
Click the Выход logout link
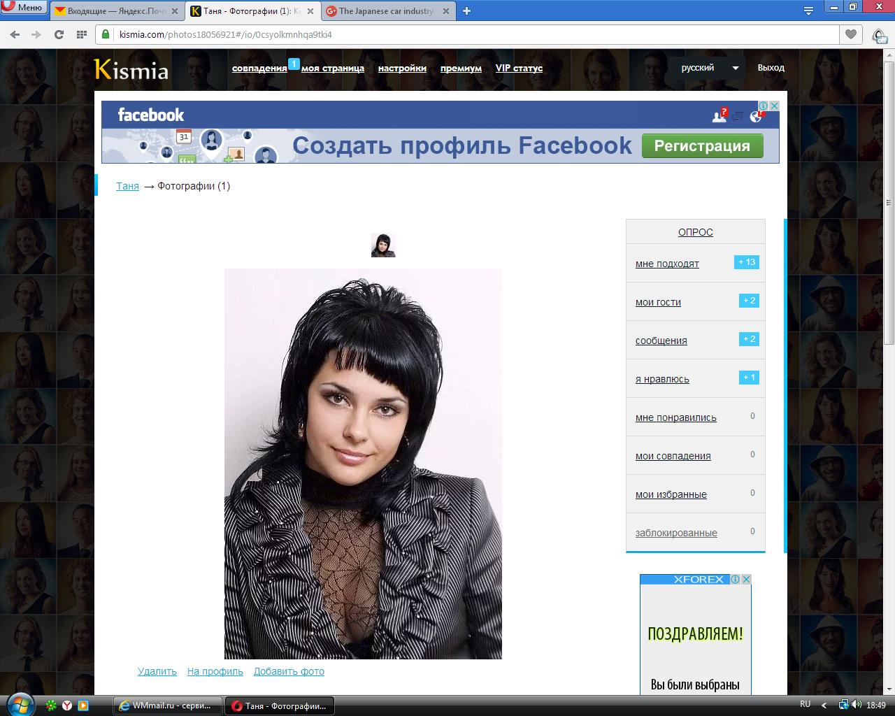click(771, 68)
